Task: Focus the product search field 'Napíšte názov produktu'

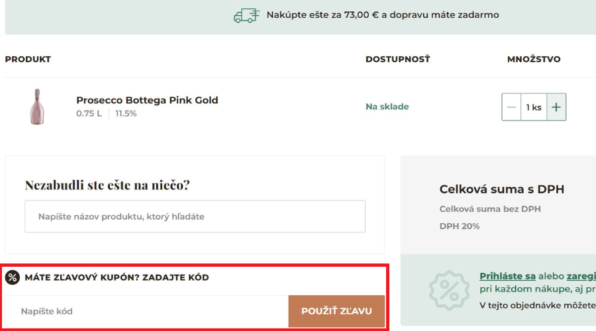Action: [195, 216]
